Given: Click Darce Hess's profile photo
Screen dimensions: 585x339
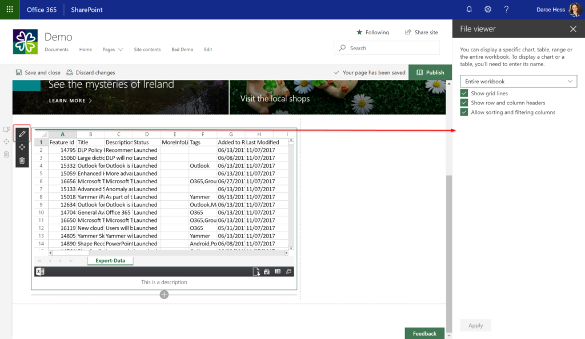Looking at the screenshot, I should click(575, 9).
